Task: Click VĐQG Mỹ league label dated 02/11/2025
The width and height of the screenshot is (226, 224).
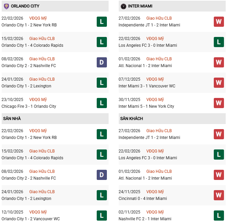Action: click(x=155, y=212)
